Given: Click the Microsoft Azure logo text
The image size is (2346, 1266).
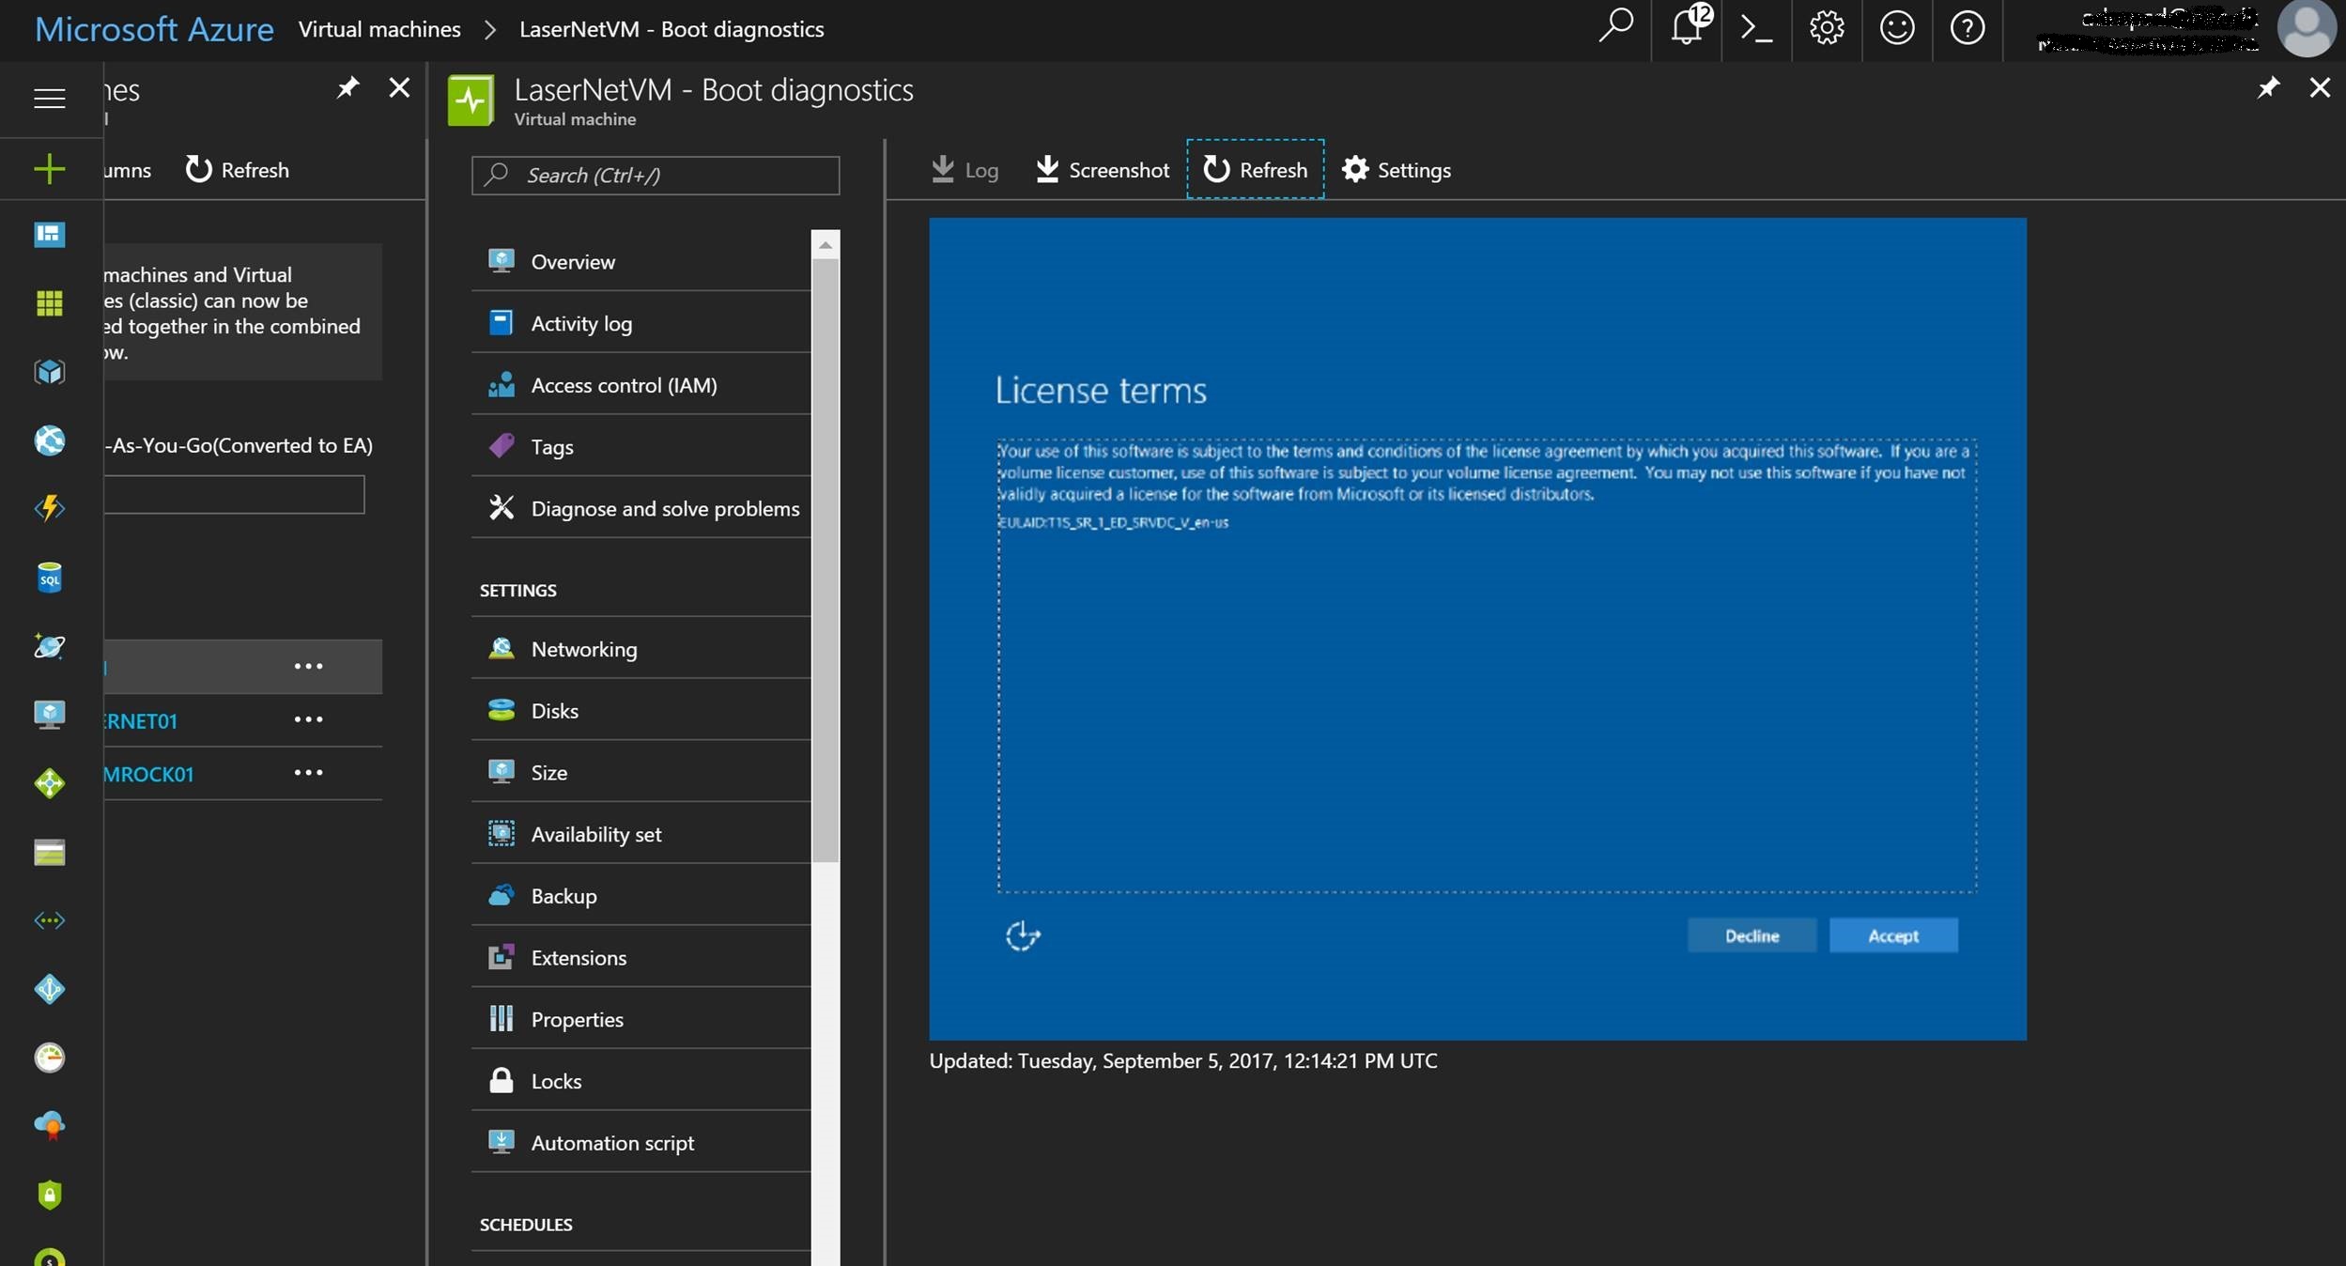Looking at the screenshot, I should (154, 29).
